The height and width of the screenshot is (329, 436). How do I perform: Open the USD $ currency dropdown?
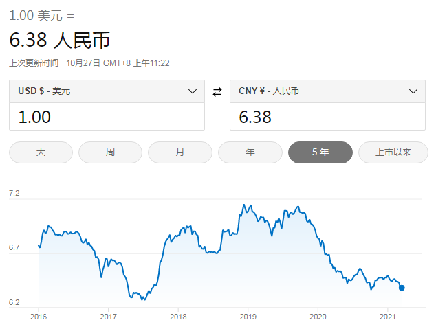click(x=107, y=91)
